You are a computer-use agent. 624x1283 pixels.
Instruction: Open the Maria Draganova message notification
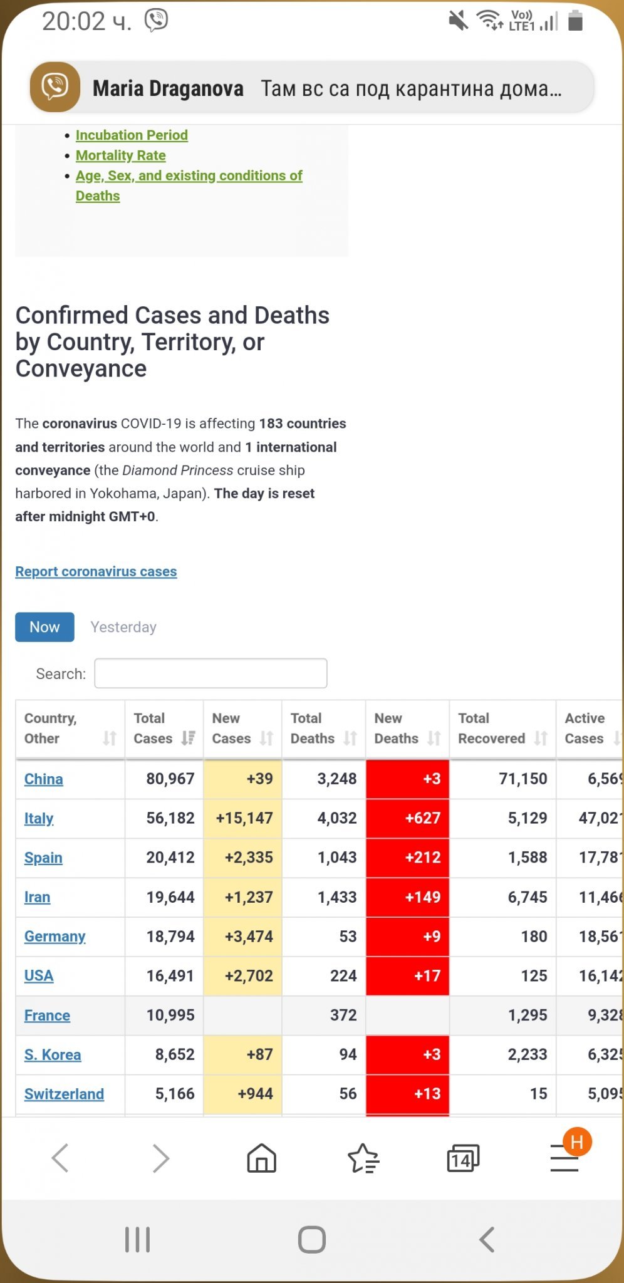[326, 88]
